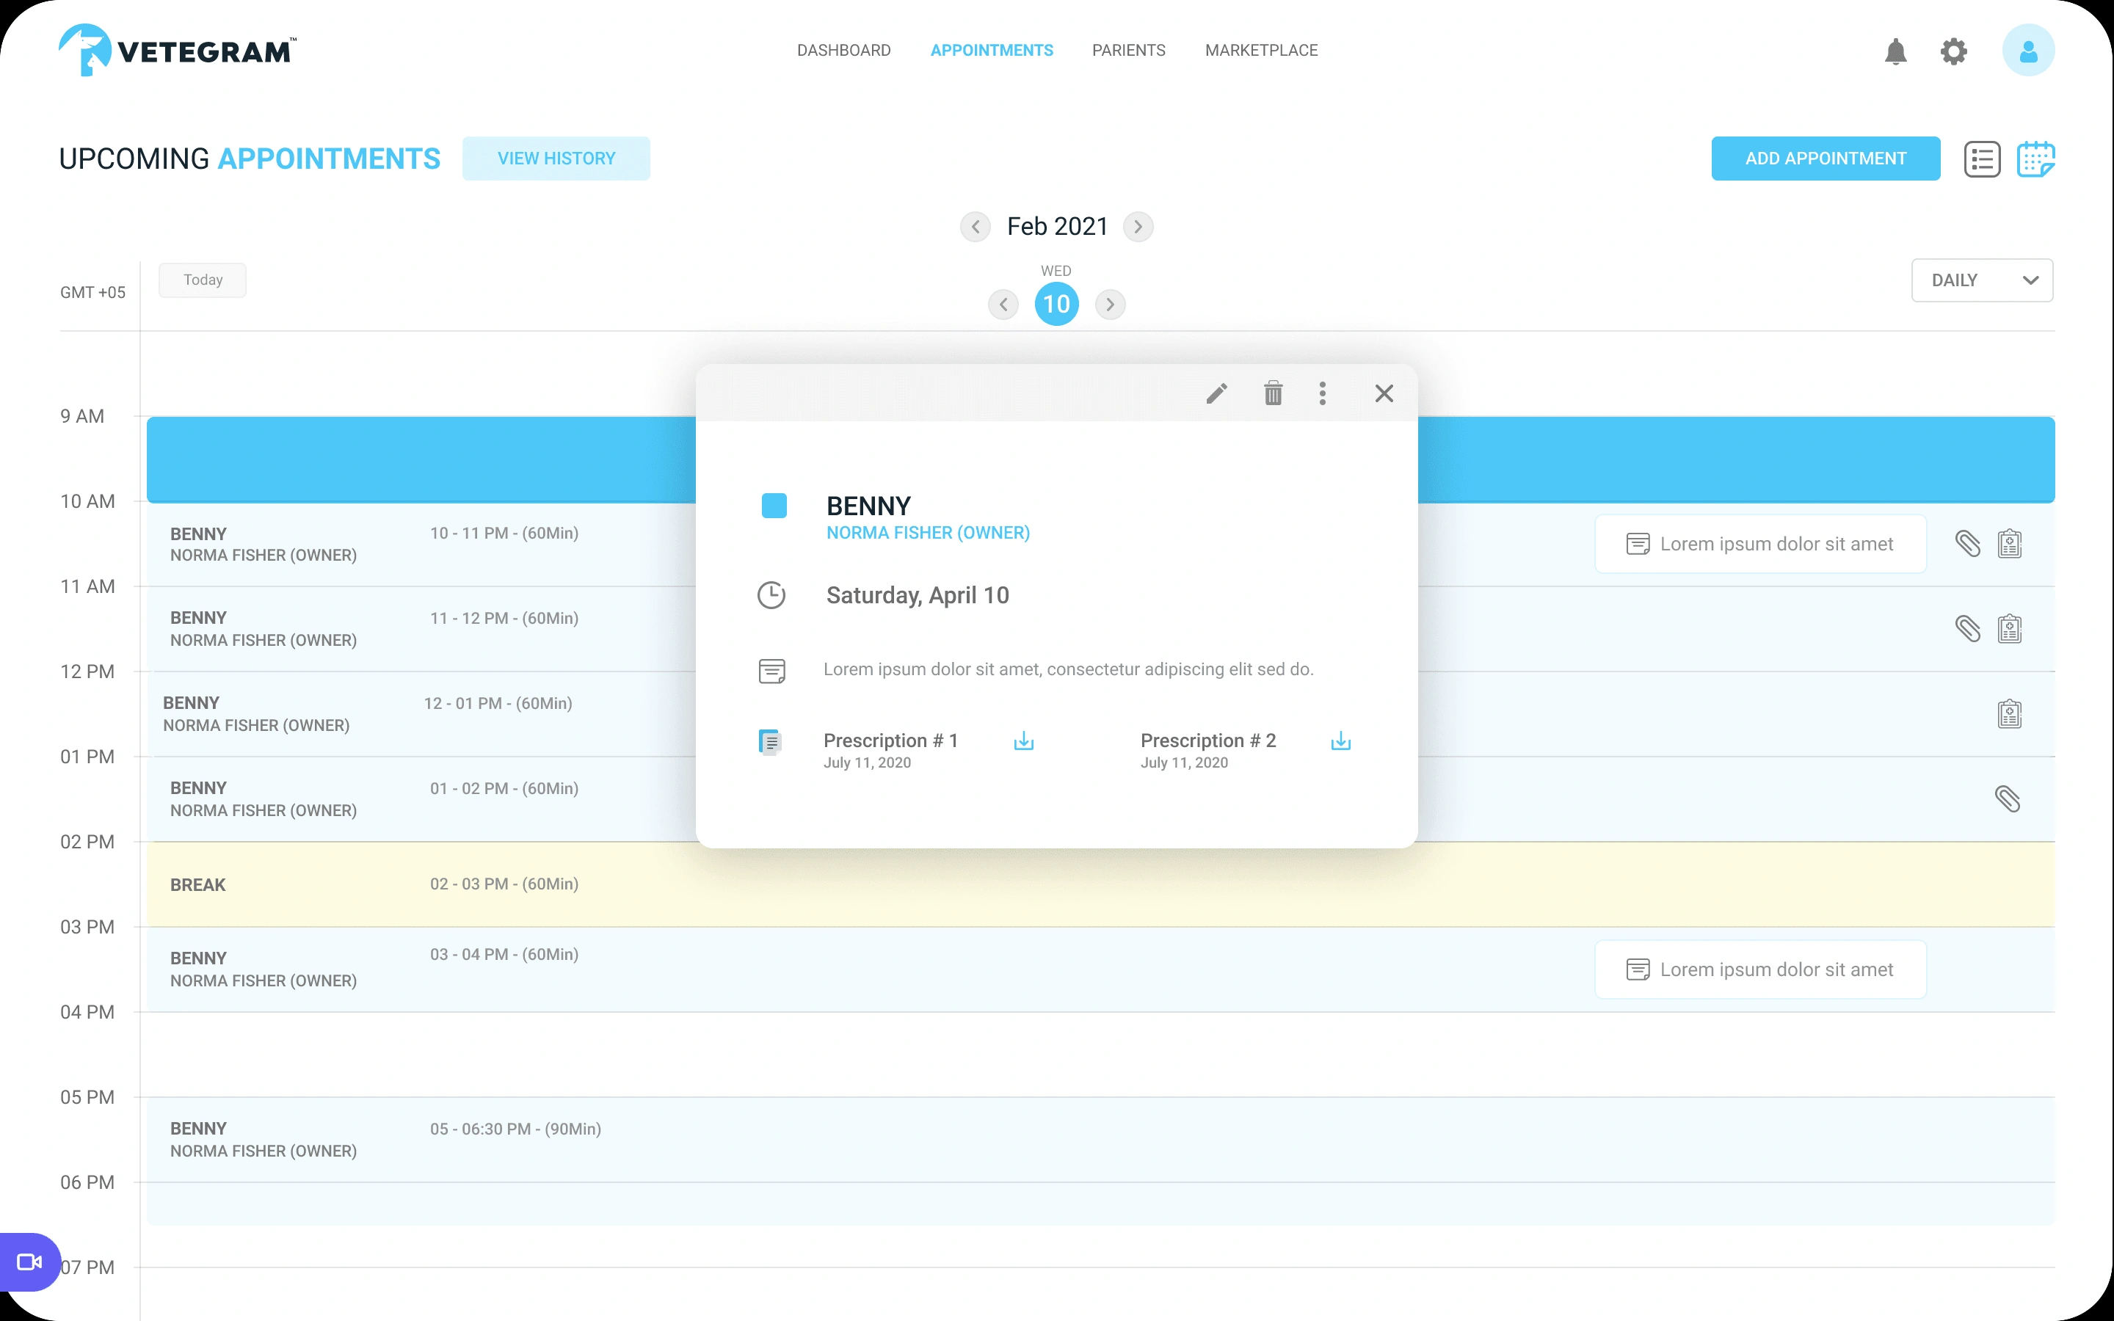Open Benny 03 - 04 PM appointment name
The width and height of the screenshot is (2114, 1321).
[x=198, y=958]
